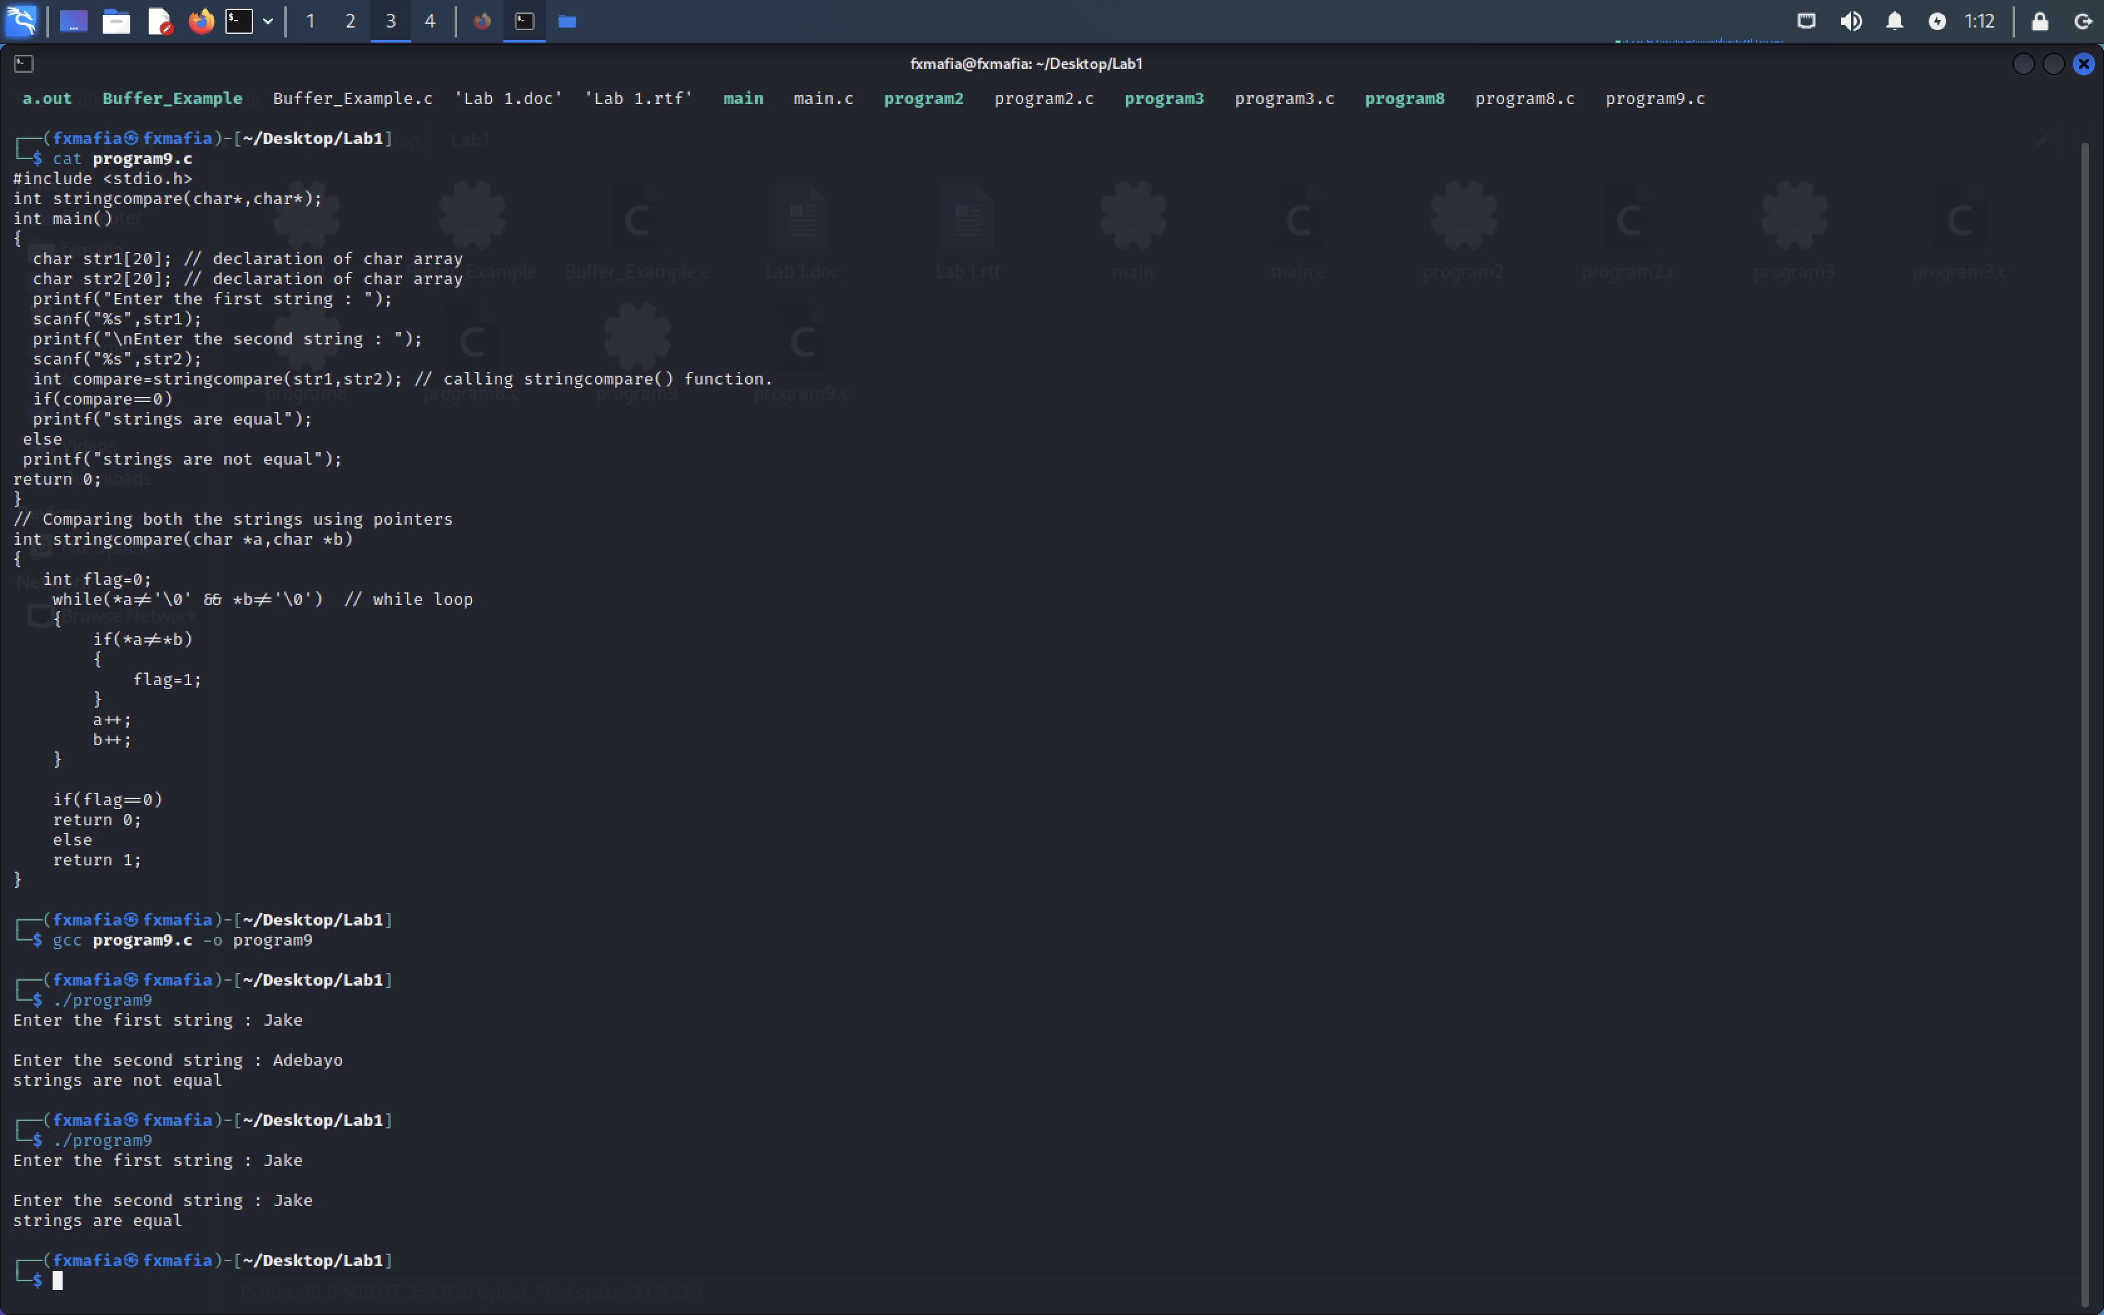Open the Kali applications menu dragon icon
This screenshot has height=1315, width=2104.
tap(21, 21)
